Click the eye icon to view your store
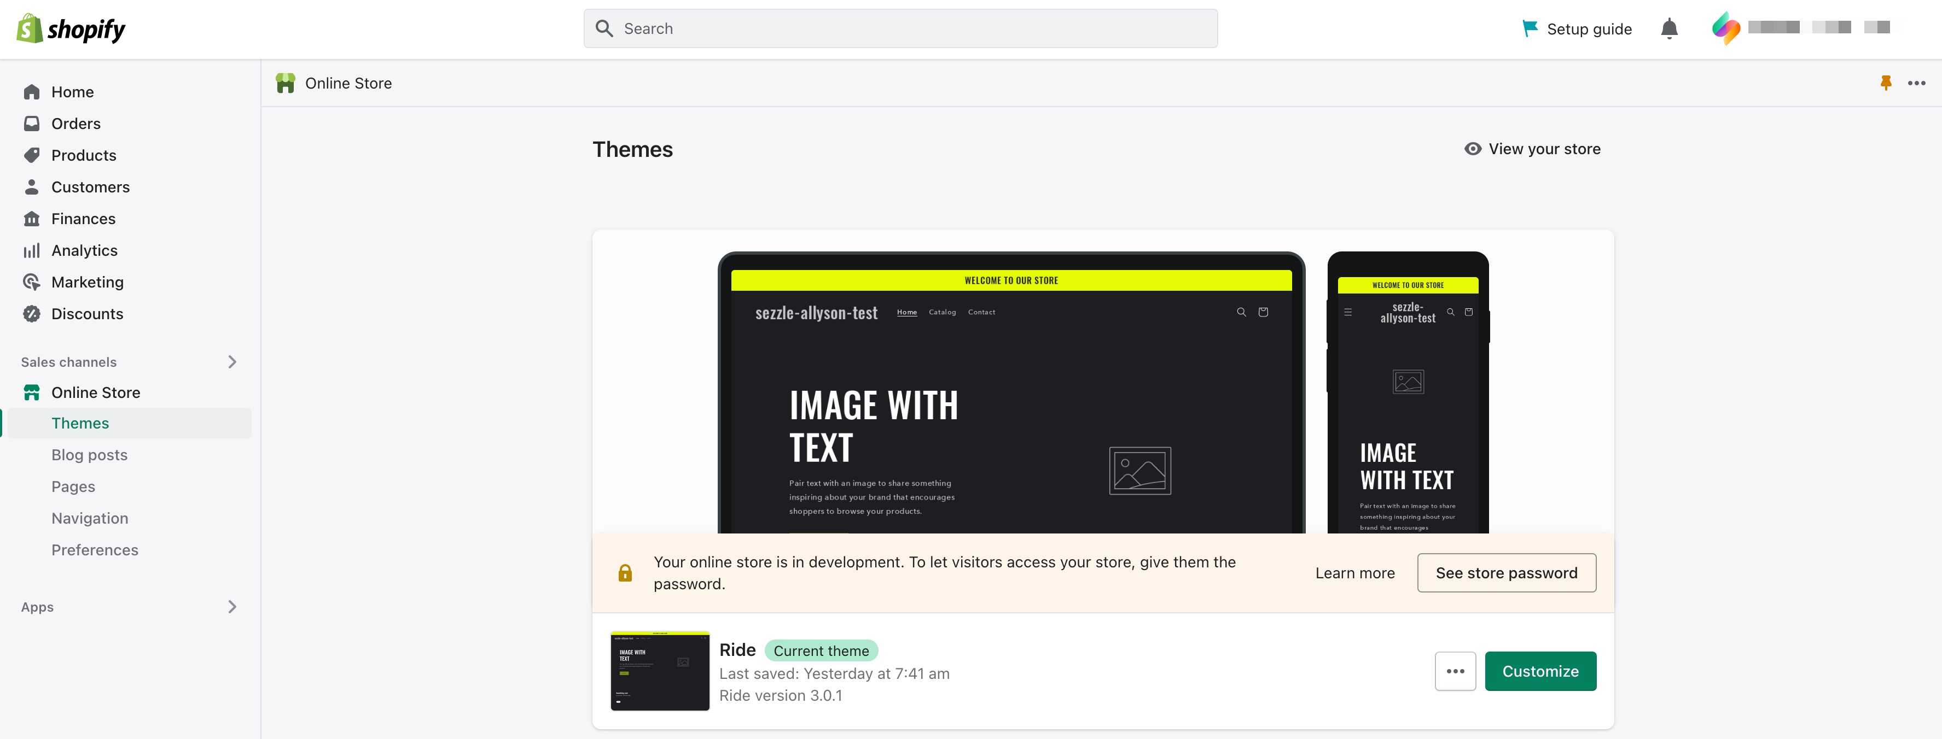 [x=1472, y=149]
